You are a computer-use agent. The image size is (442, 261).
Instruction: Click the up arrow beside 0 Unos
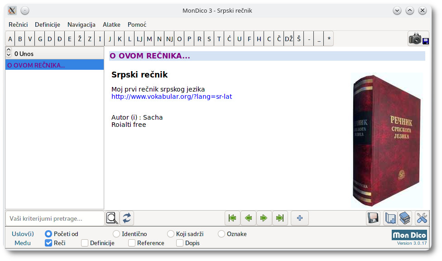[x=9, y=50]
